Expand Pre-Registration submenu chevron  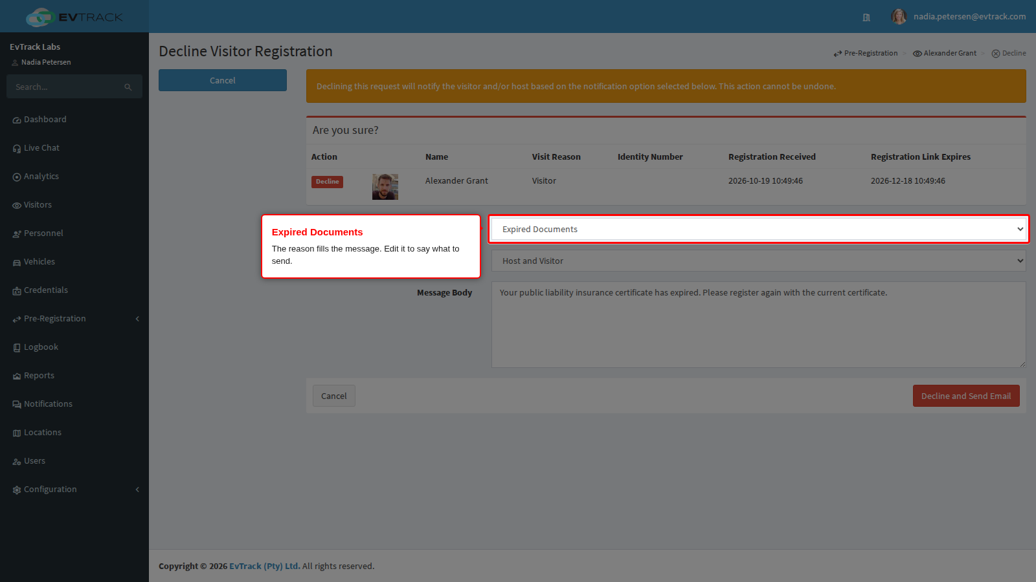[137, 319]
